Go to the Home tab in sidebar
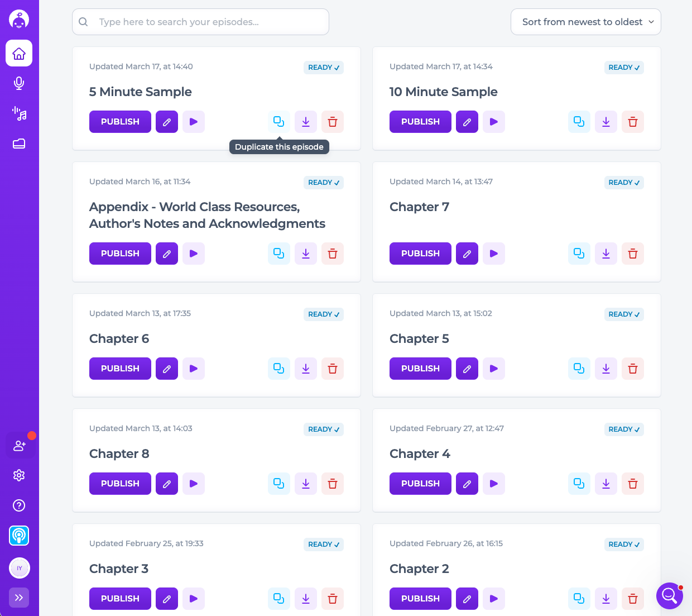The width and height of the screenshot is (692, 616). [x=19, y=54]
